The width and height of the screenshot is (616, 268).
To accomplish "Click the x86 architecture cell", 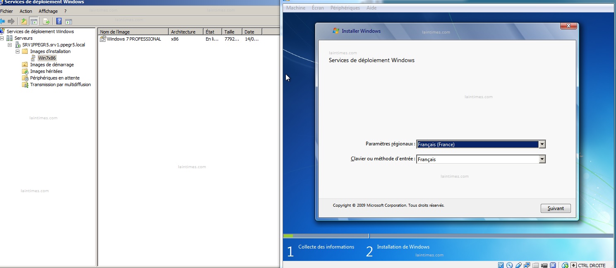I will click(x=175, y=39).
